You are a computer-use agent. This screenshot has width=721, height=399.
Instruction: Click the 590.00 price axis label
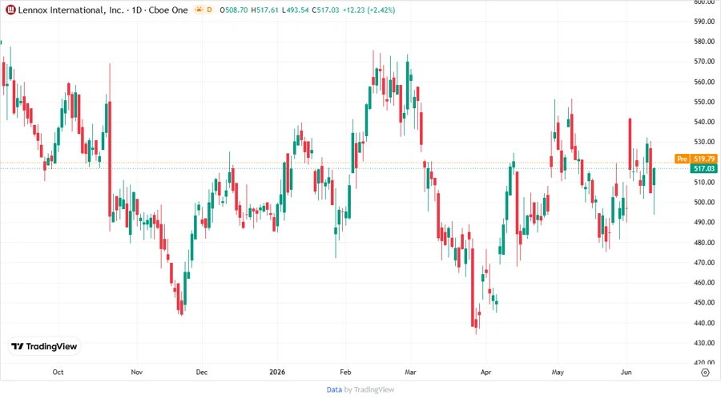point(704,21)
